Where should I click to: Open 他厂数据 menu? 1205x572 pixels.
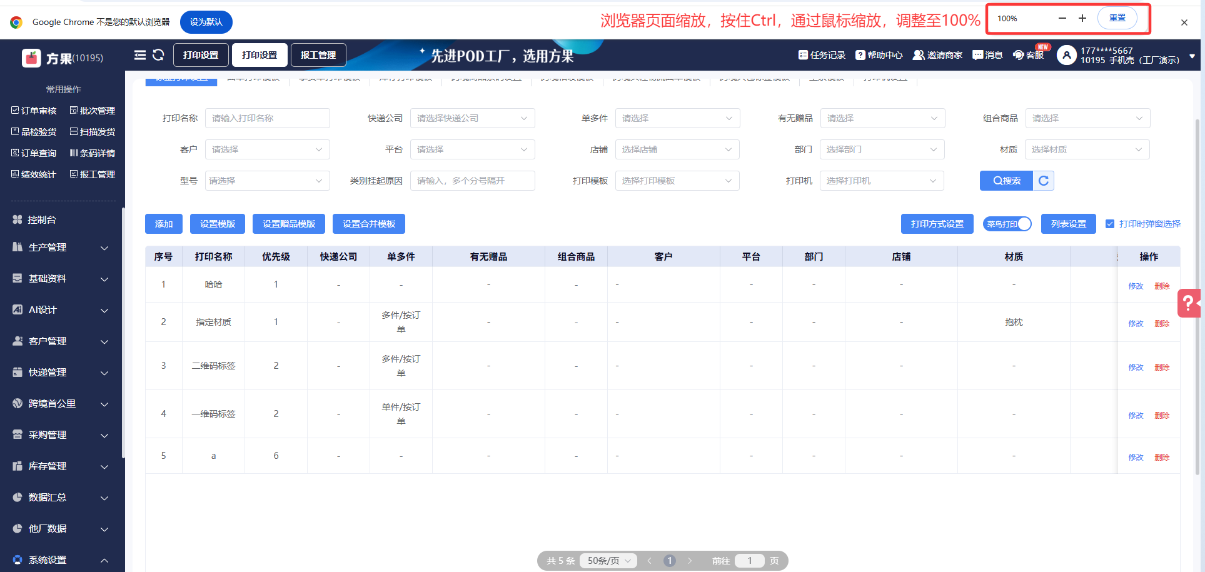tap(61, 529)
